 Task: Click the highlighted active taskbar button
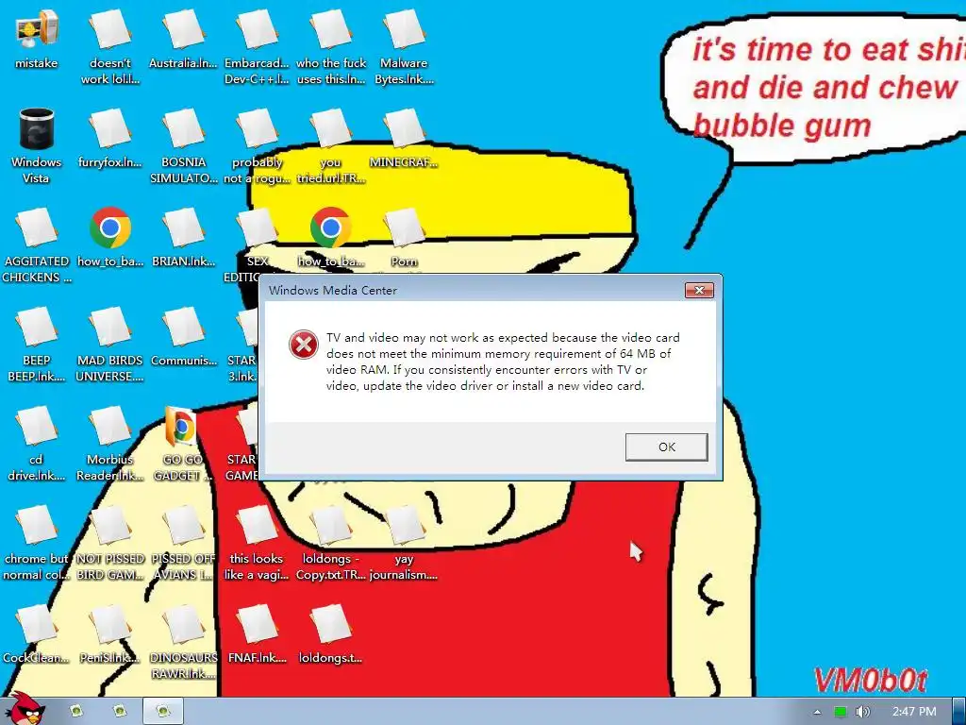[163, 712]
